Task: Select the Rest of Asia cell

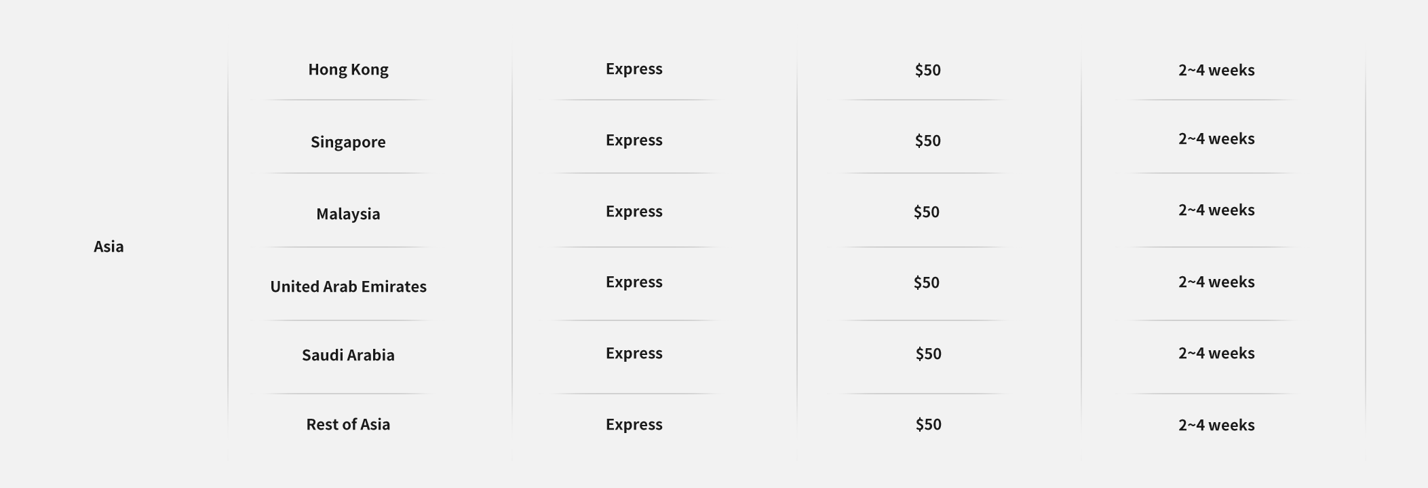Action: (x=348, y=424)
